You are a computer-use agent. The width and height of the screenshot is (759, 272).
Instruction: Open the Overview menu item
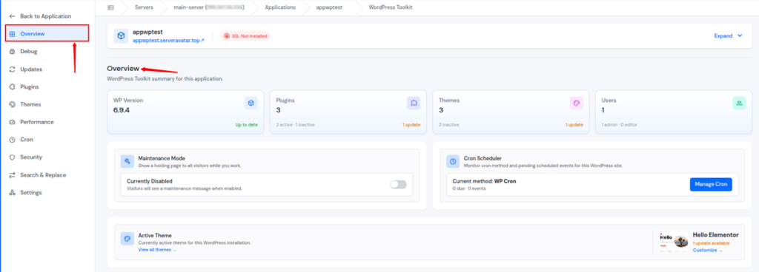pos(47,34)
